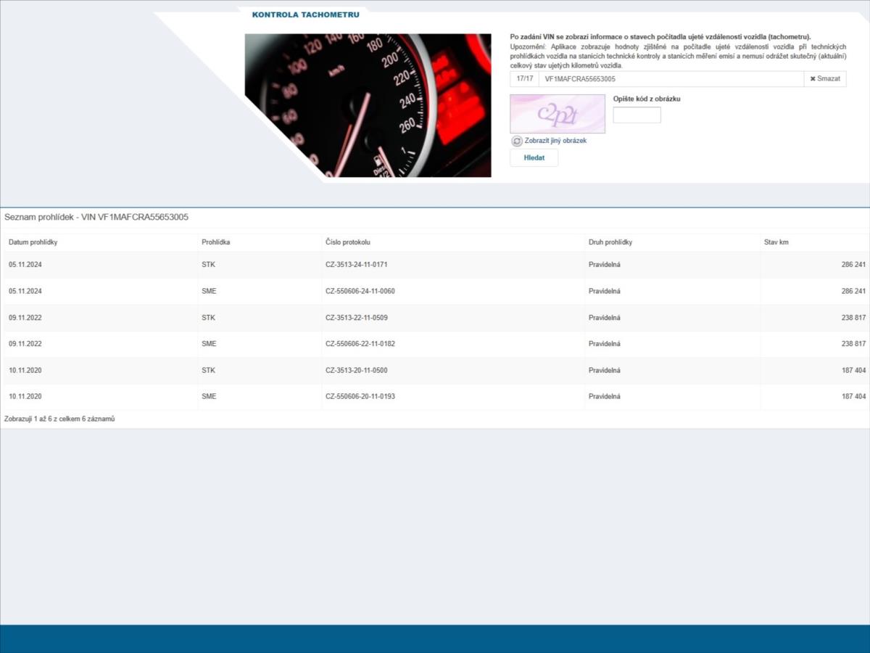Click the refresh icon beside Zobrazit jiný obrázek

click(516, 141)
